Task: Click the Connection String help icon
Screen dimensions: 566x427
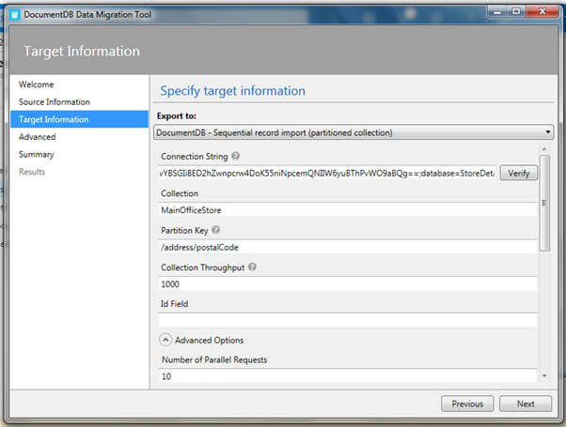Action: point(236,156)
